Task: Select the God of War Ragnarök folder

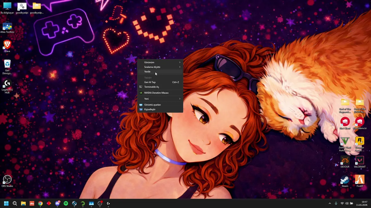Action: point(345,106)
